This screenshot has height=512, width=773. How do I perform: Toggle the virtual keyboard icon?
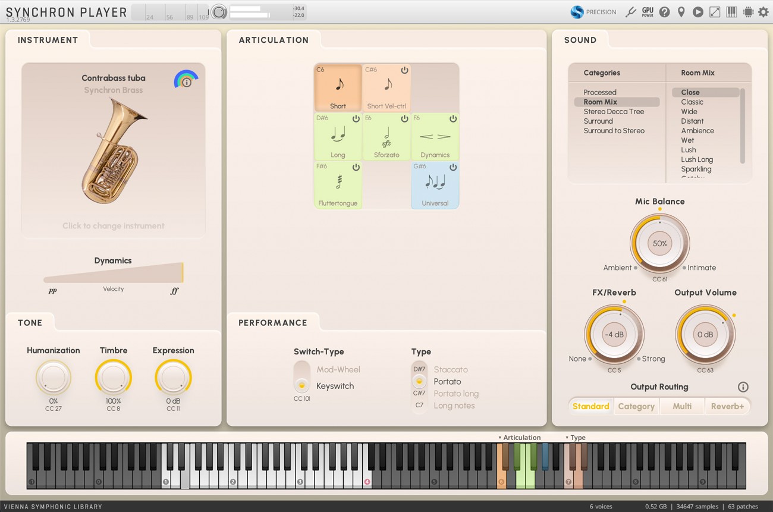(x=731, y=11)
